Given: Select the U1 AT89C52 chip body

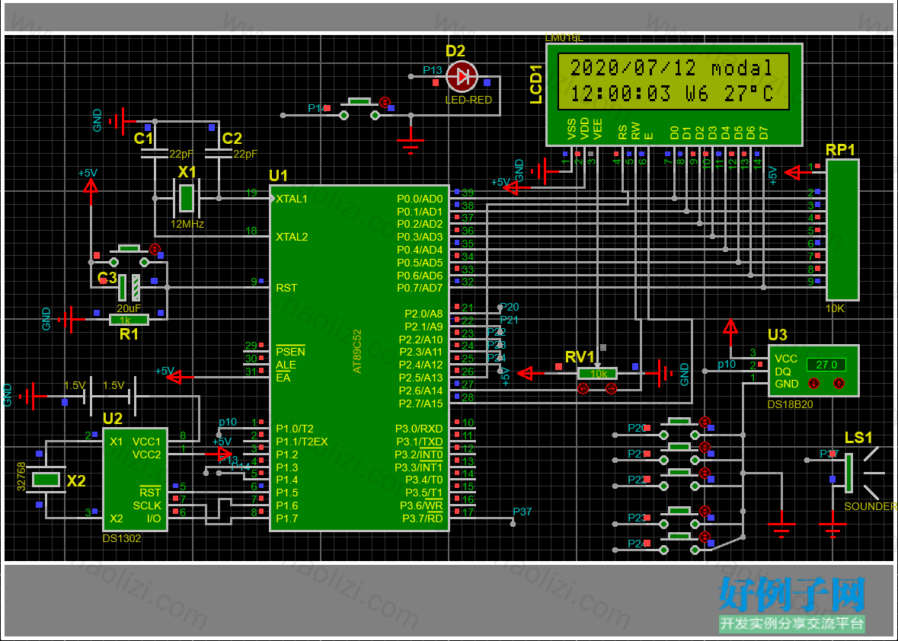Looking at the screenshot, I should (359, 358).
